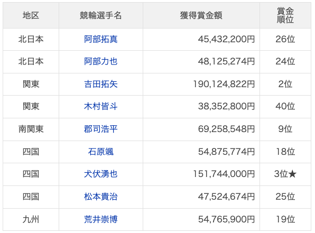The height and width of the screenshot is (233, 315).
Task: Select the prize amount 151,744,000円
Action: 224,174
